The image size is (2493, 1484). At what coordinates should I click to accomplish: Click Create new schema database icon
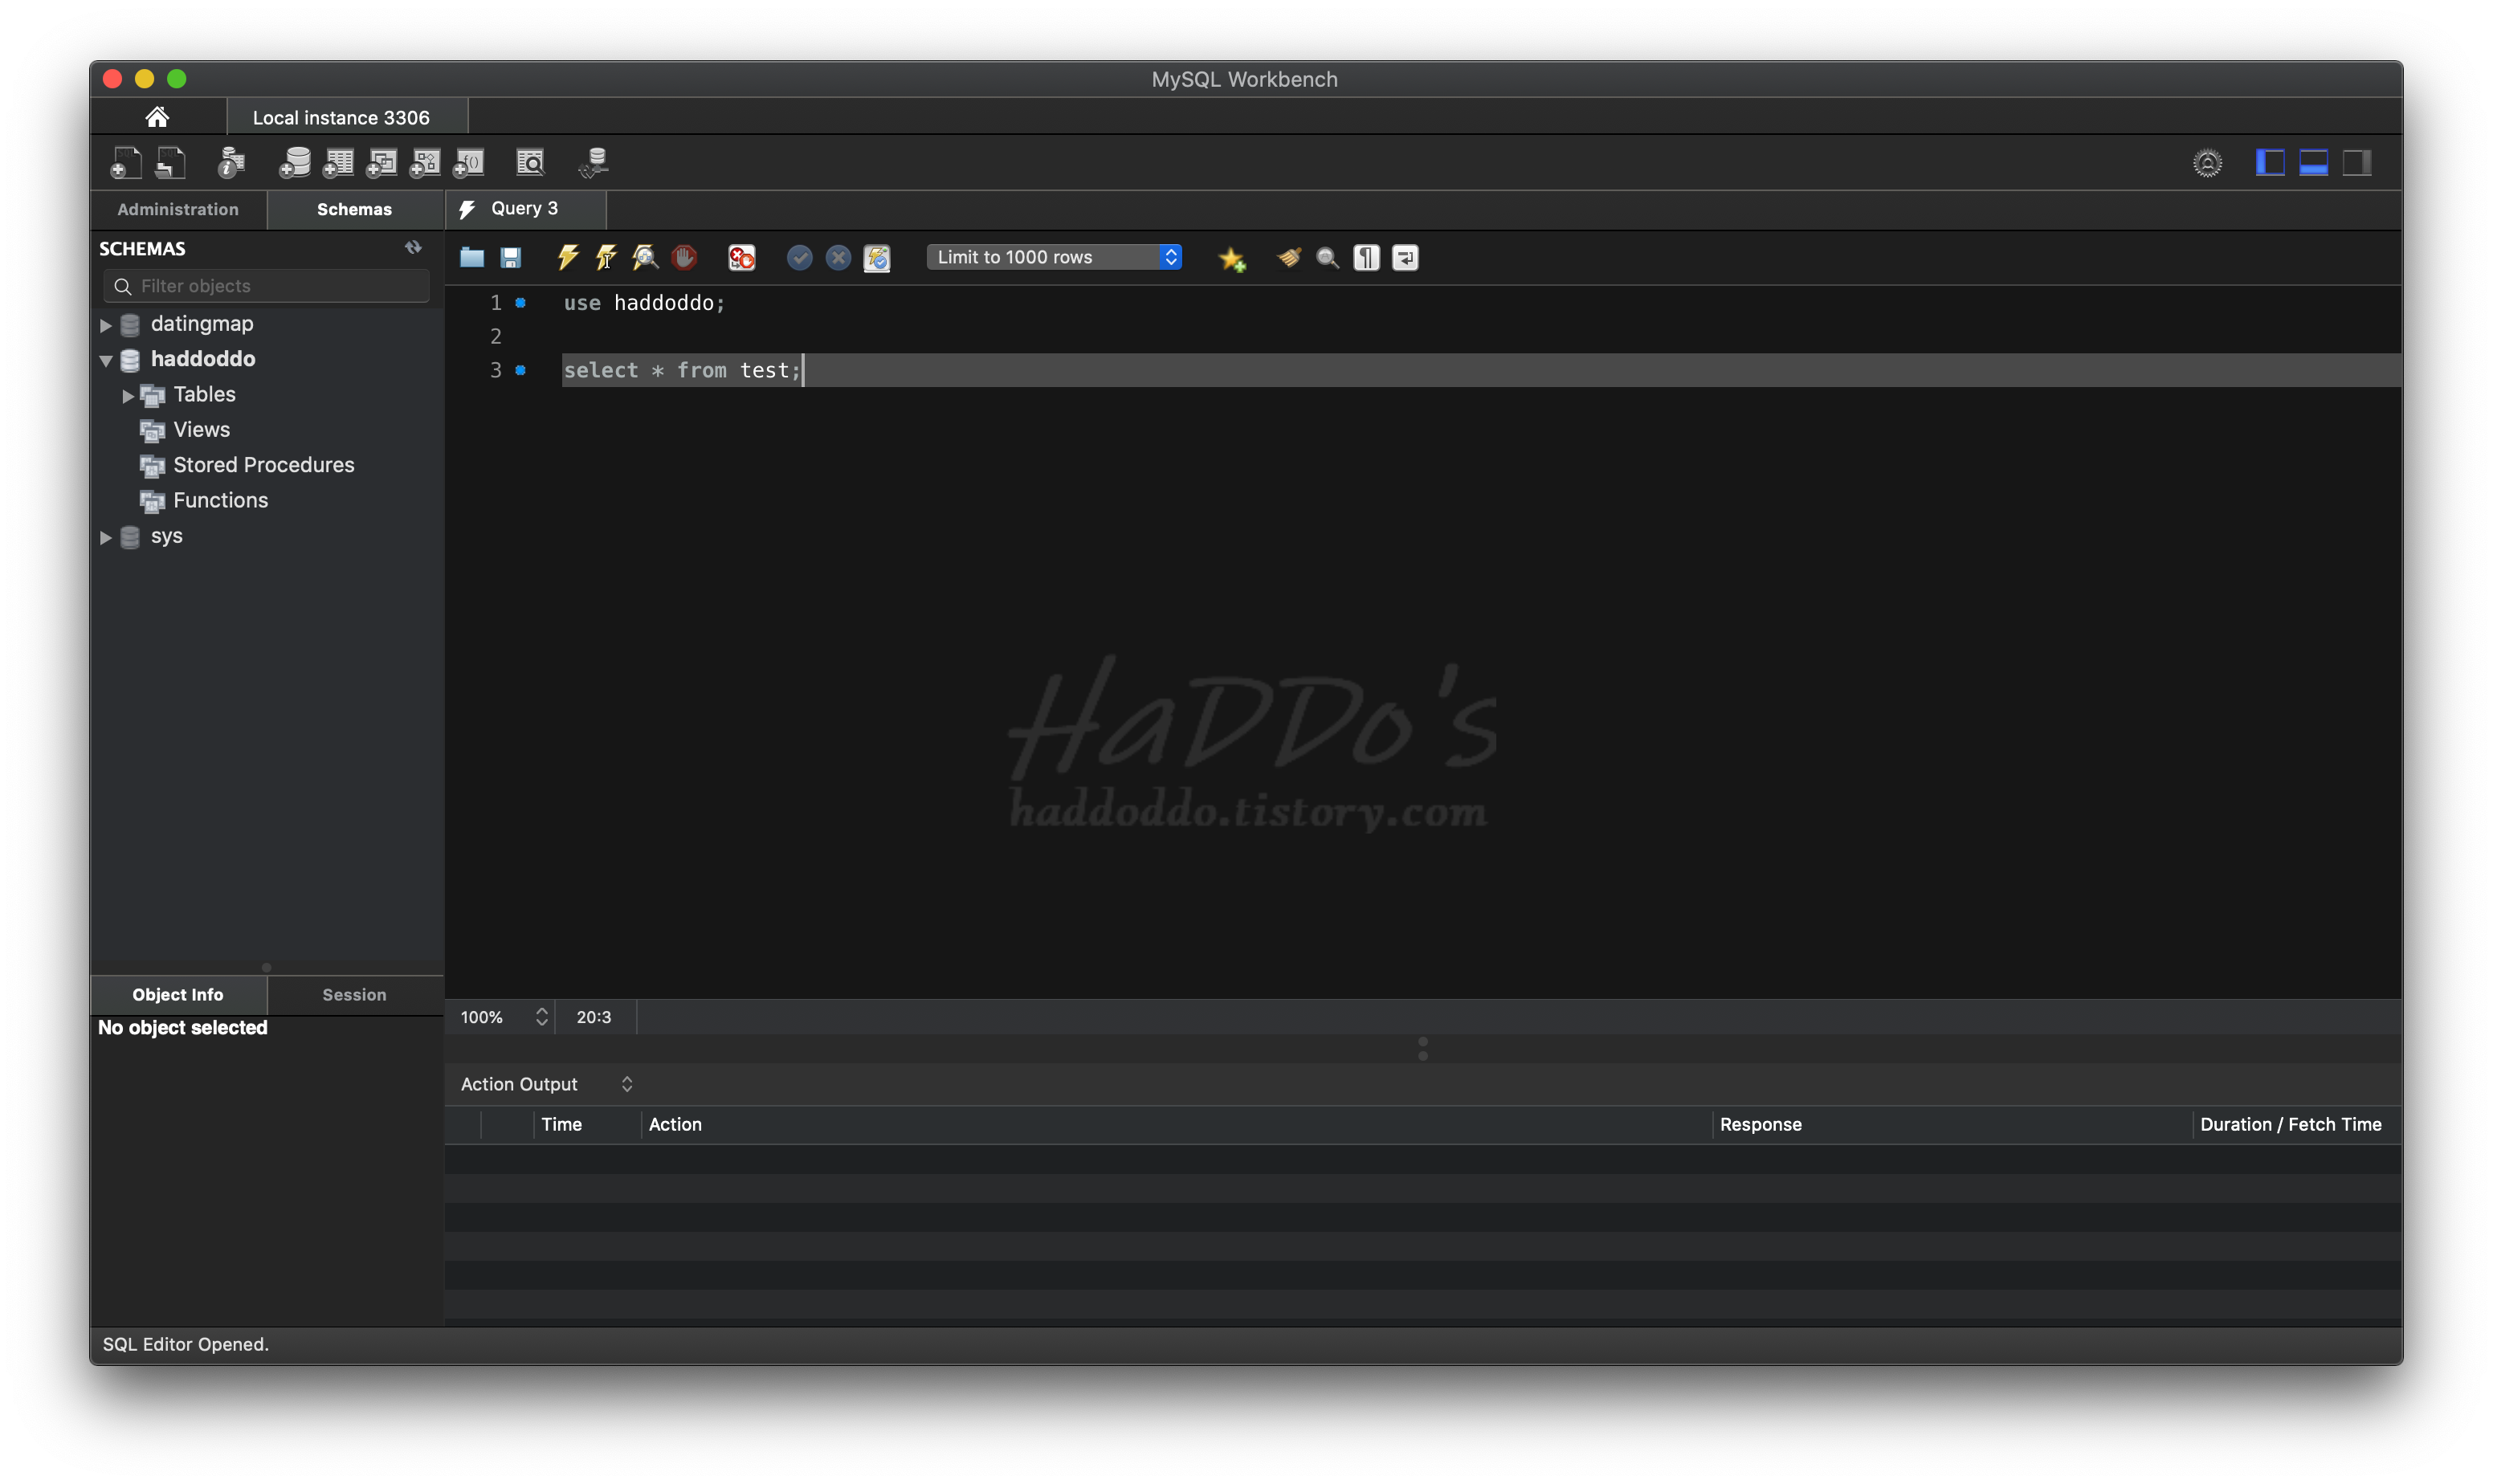294,162
